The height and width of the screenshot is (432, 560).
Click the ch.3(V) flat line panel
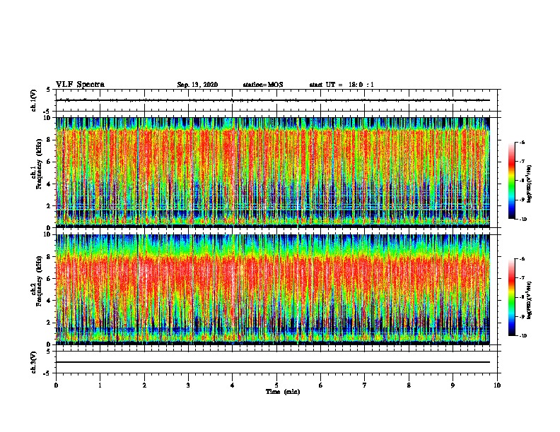(276, 362)
